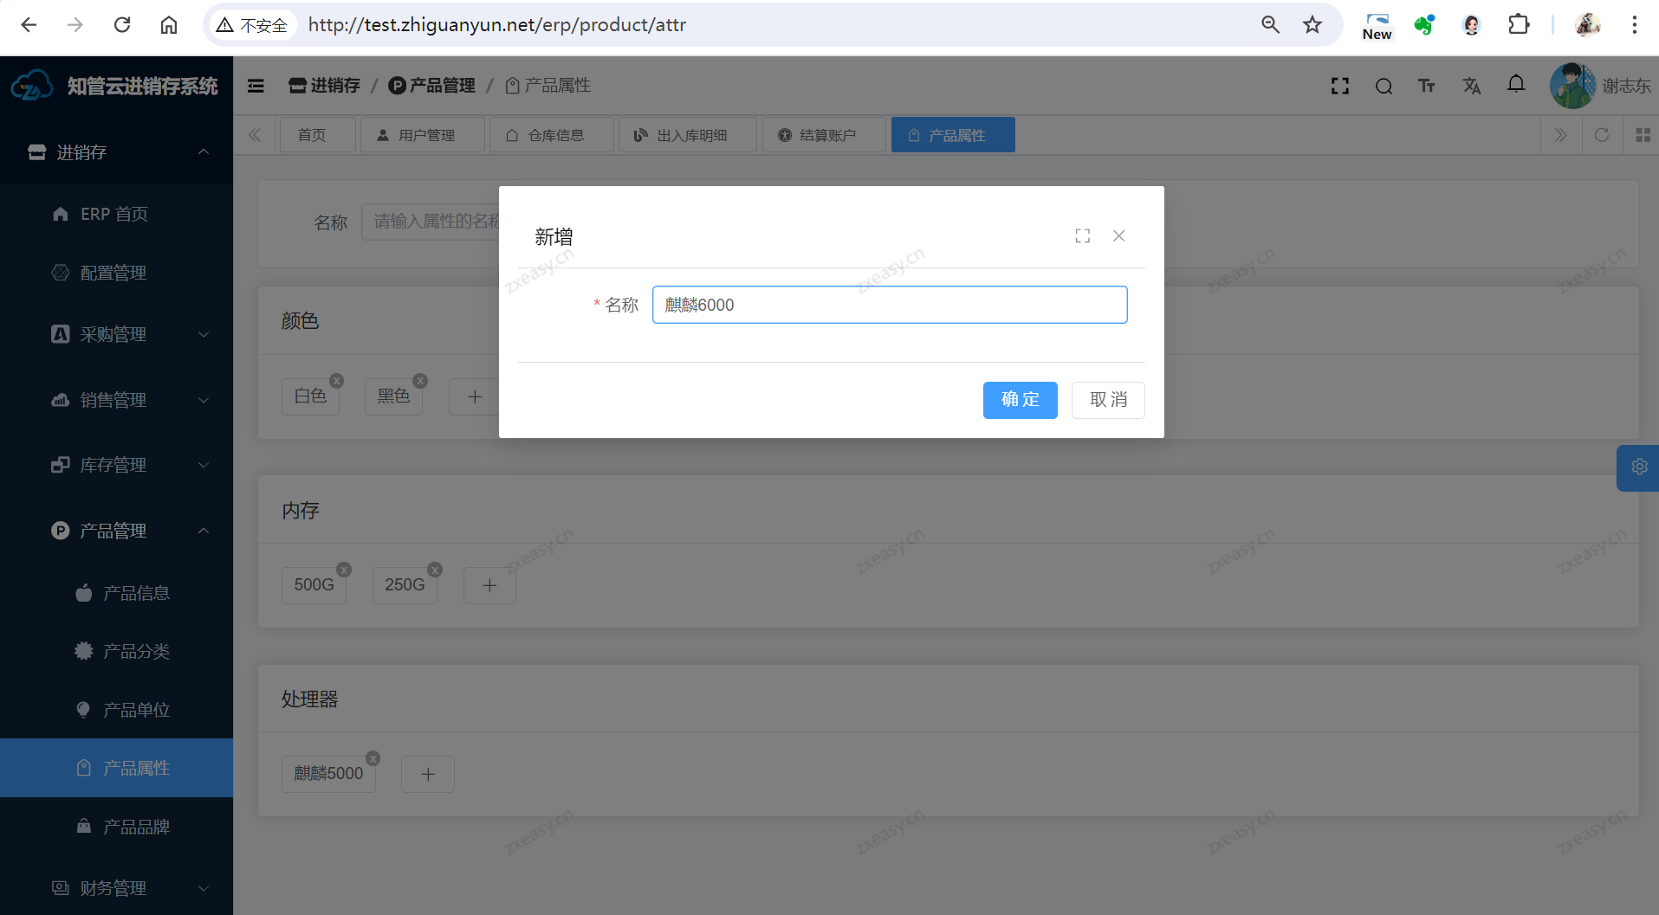
Task: Expand the 采购管理 sidebar menu
Action: pos(130,334)
